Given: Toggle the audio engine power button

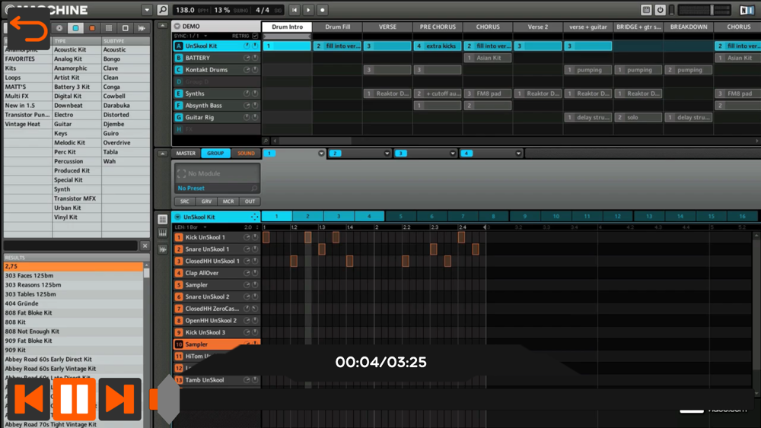Looking at the screenshot, I should (660, 10).
